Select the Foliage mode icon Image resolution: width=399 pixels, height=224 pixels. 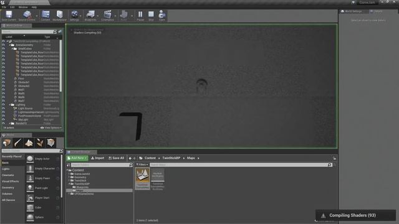click(40, 142)
